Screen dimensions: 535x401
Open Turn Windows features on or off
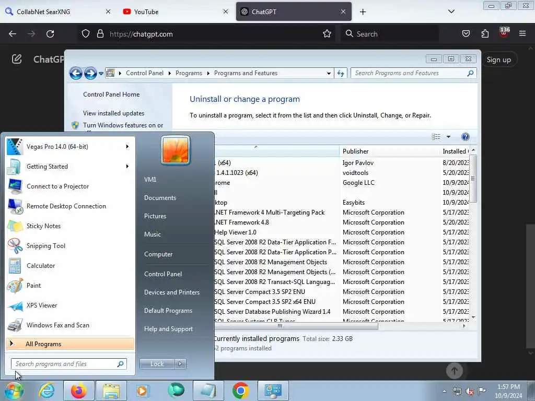coord(123,125)
